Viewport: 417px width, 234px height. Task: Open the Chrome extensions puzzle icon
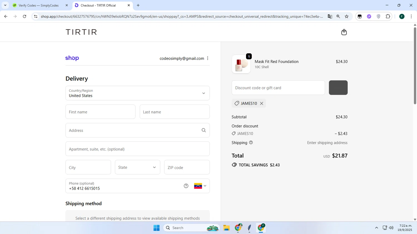click(x=388, y=16)
